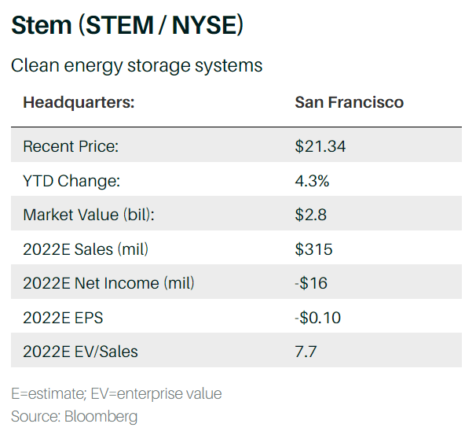Select the -$0.10 EPS value

tap(320, 318)
